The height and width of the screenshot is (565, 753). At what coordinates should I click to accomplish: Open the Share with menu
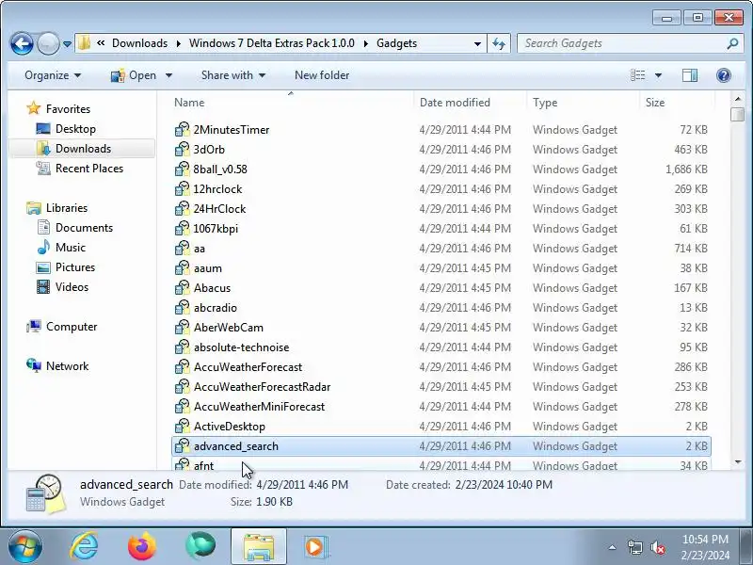[232, 75]
